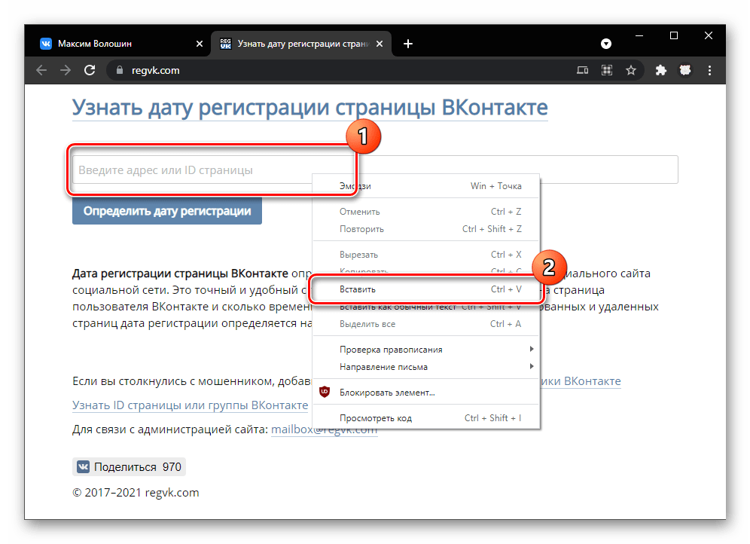Choose Отменить in the context menu

click(426, 212)
